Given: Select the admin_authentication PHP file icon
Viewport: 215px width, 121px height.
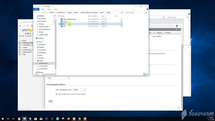Looking at the screenshot, I should 61,19.
